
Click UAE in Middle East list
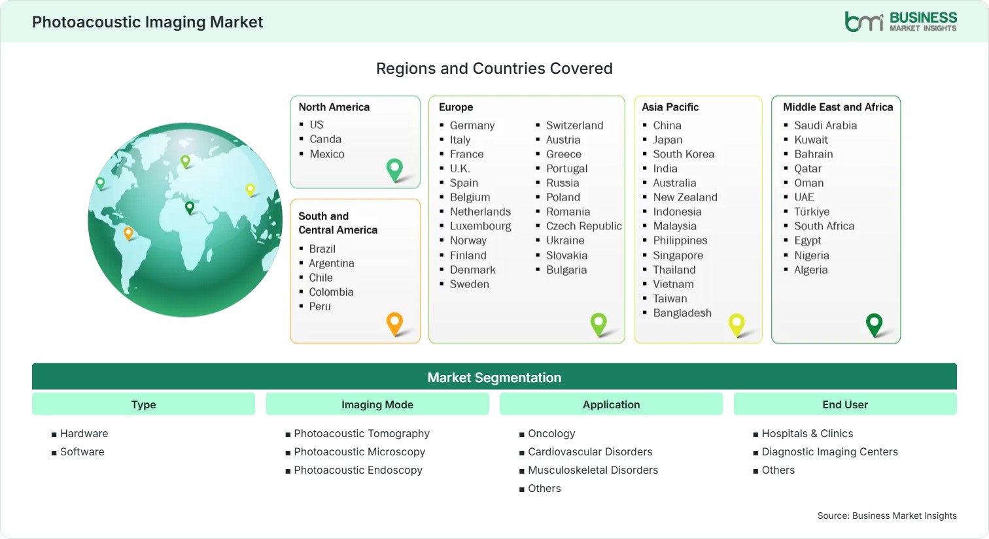[x=804, y=197]
